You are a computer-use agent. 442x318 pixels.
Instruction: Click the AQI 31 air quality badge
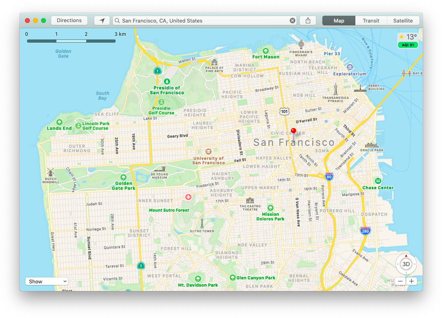(408, 45)
